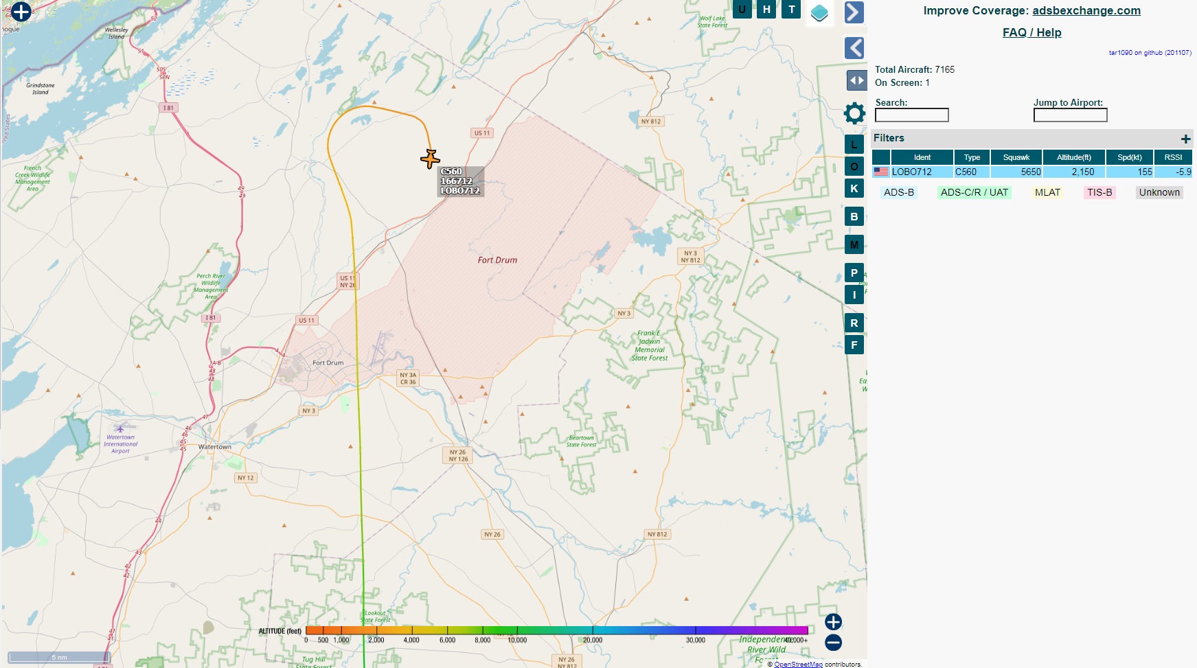Toggle the H button on the map

766,9
